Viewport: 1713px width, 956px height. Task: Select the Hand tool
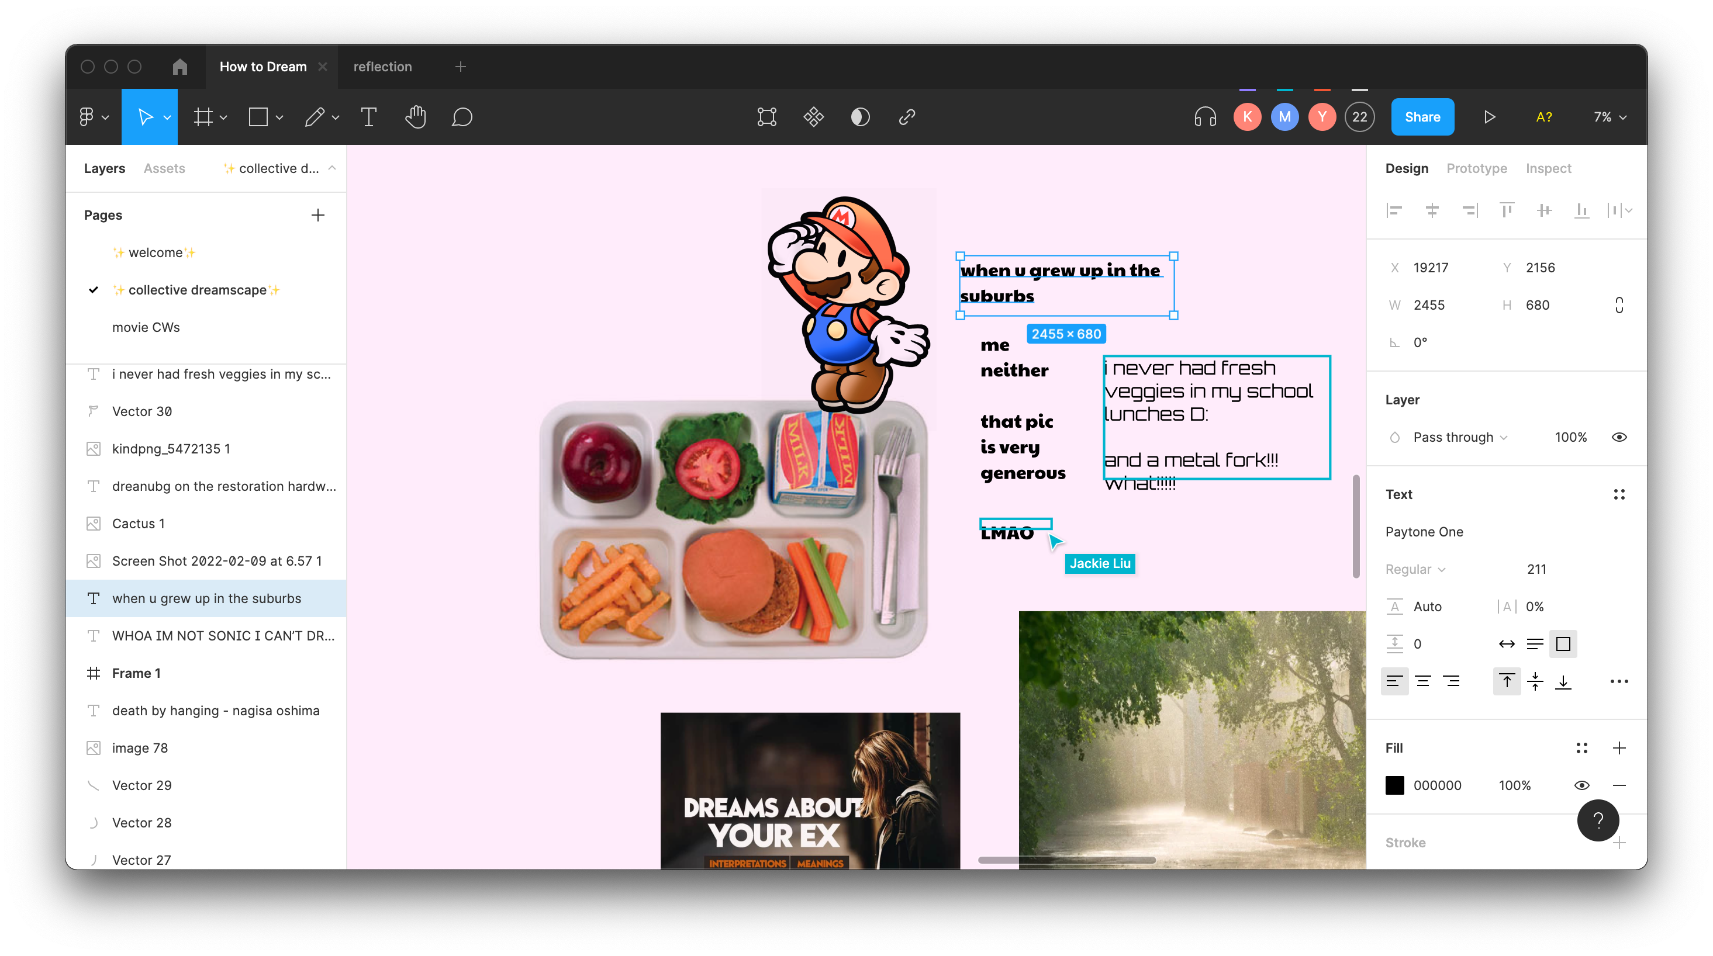click(x=416, y=117)
